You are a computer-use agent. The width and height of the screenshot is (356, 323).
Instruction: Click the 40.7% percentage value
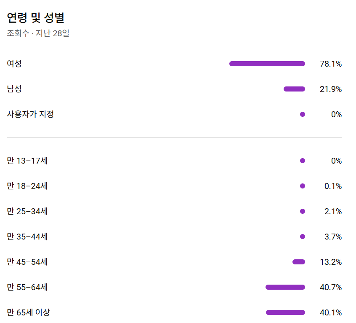click(x=330, y=288)
